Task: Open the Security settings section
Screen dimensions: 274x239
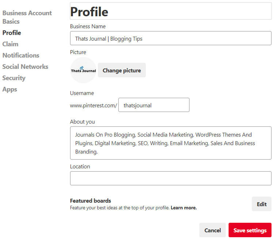Action: tap(14, 78)
